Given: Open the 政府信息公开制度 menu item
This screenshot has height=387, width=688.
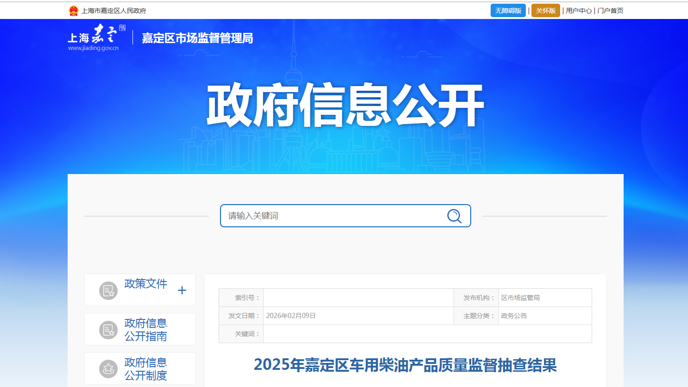Looking at the screenshot, I should (x=145, y=369).
